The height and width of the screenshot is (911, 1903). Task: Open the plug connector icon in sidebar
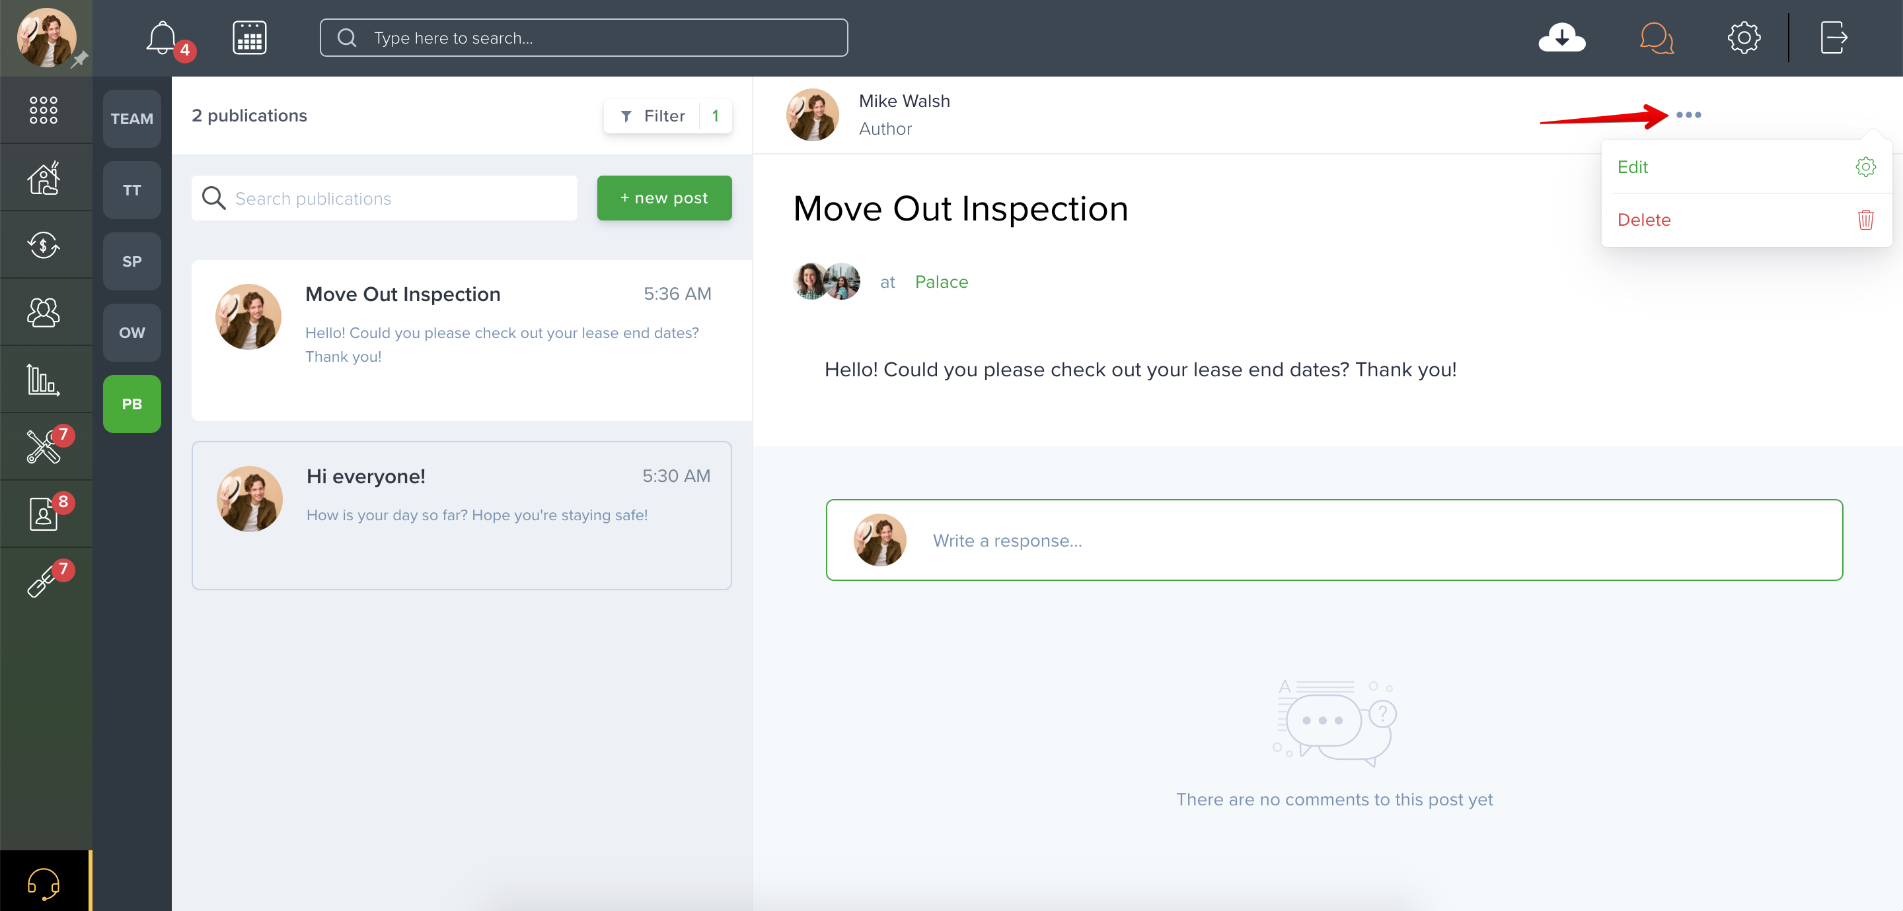(44, 581)
